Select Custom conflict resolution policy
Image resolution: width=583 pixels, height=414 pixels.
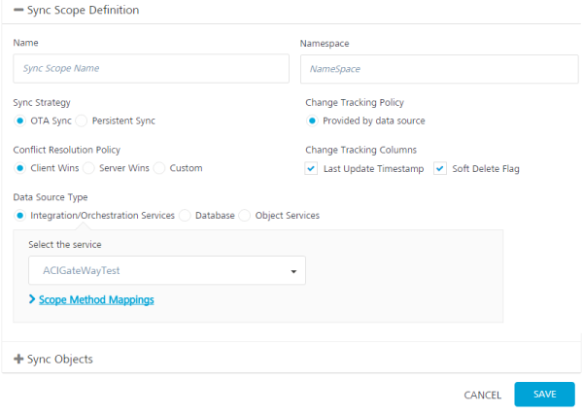pos(159,168)
